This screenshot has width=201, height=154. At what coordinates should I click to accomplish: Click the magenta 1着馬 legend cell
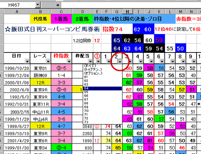point(62,19)
